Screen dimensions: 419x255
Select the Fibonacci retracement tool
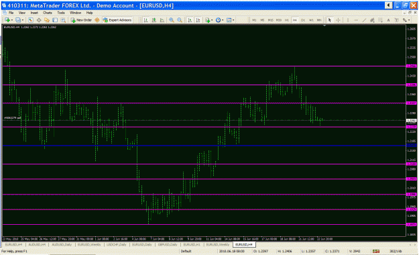(380, 20)
